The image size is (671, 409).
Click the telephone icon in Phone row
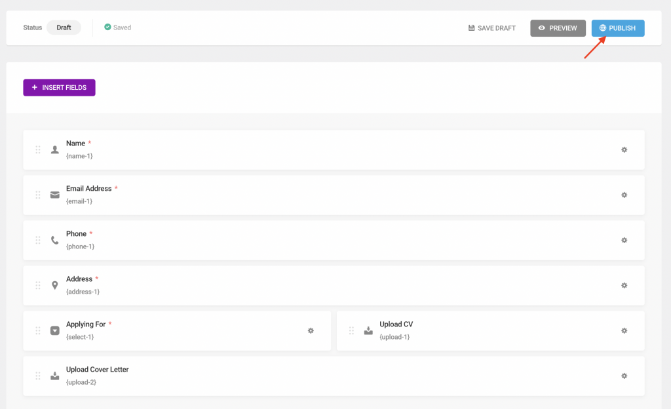(x=55, y=241)
